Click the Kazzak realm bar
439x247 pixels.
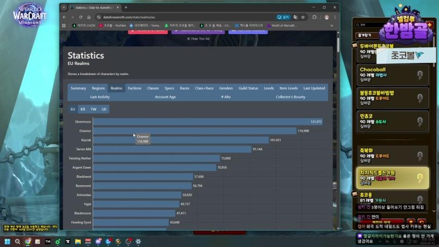(x=181, y=140)
